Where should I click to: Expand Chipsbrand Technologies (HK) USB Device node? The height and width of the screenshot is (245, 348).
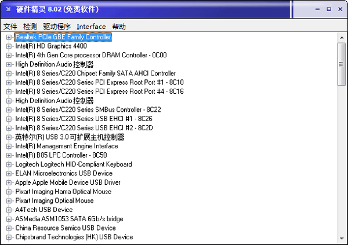[9, 237]
